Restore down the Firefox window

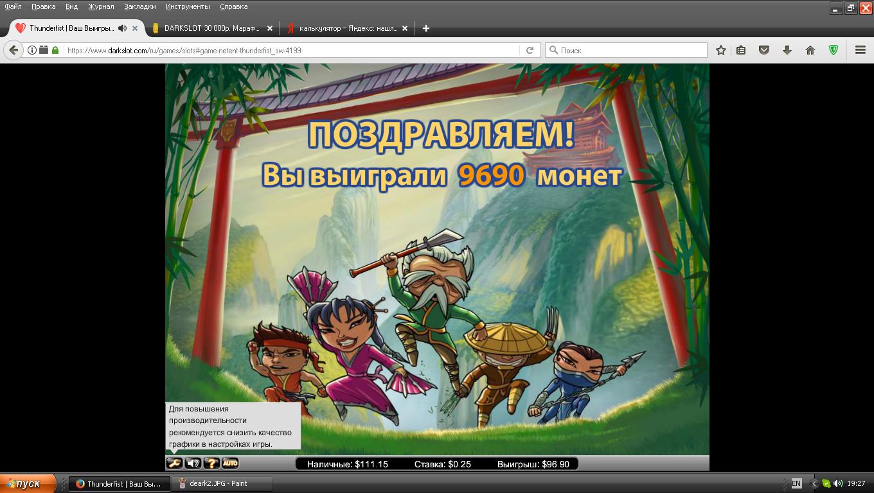851,8
